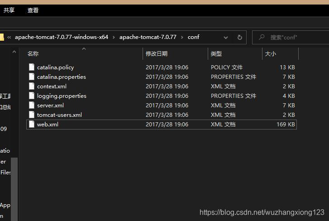The image size is (329, 221).
Task: Click the navigation pane scrollbar thumb
Action: (x=14, y=189)
